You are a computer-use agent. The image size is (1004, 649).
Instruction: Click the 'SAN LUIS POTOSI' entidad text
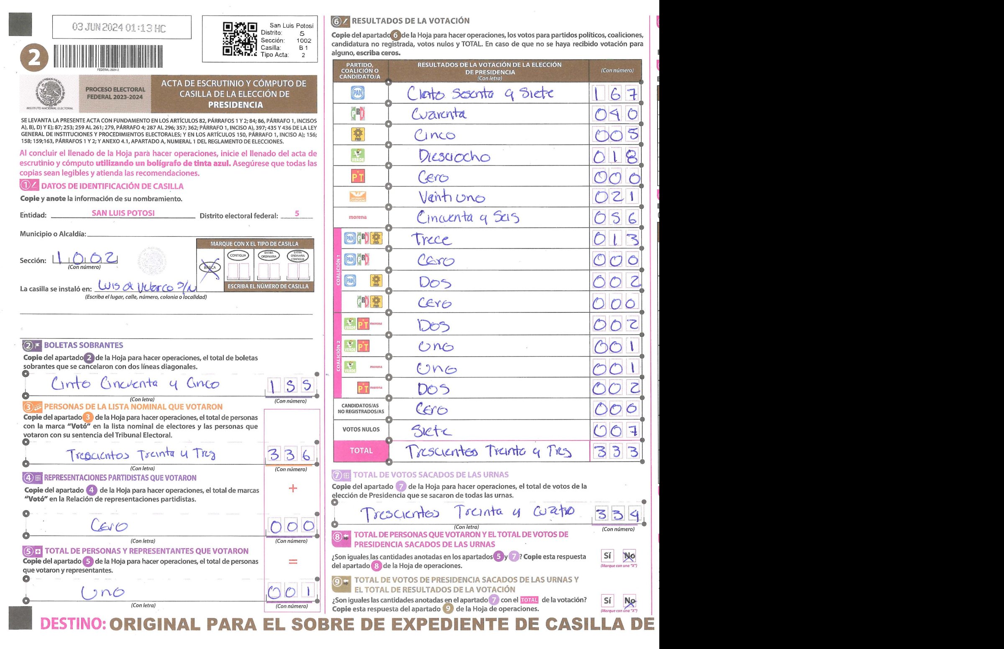click(x=123, y=213)
